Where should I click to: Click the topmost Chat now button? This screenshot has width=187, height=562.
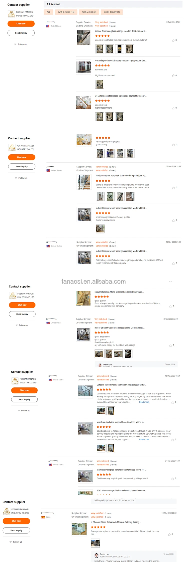21,24
